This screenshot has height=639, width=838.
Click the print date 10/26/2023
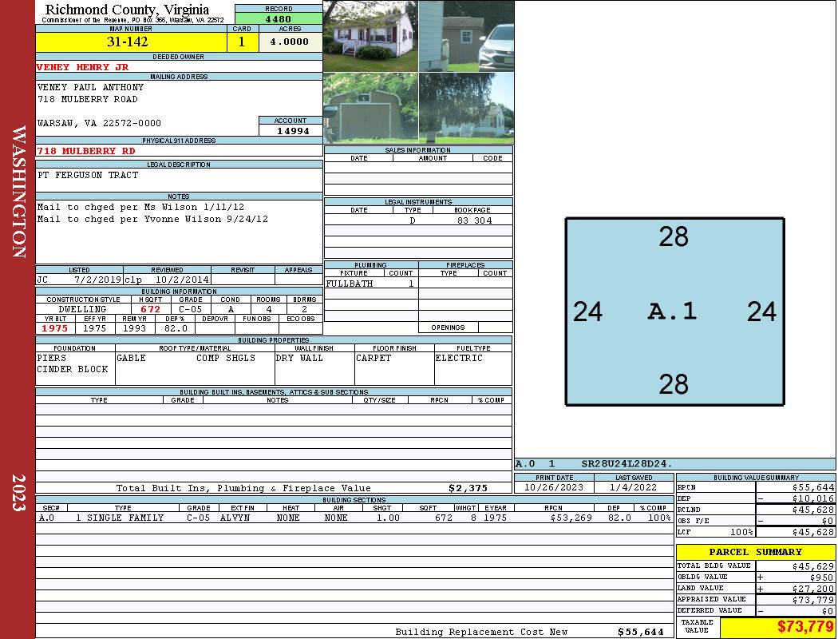pyautogui.click(x=554, y=488)
